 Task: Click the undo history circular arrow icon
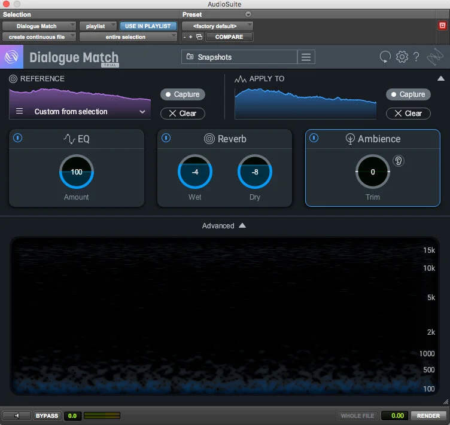click(x=385, y=57)
